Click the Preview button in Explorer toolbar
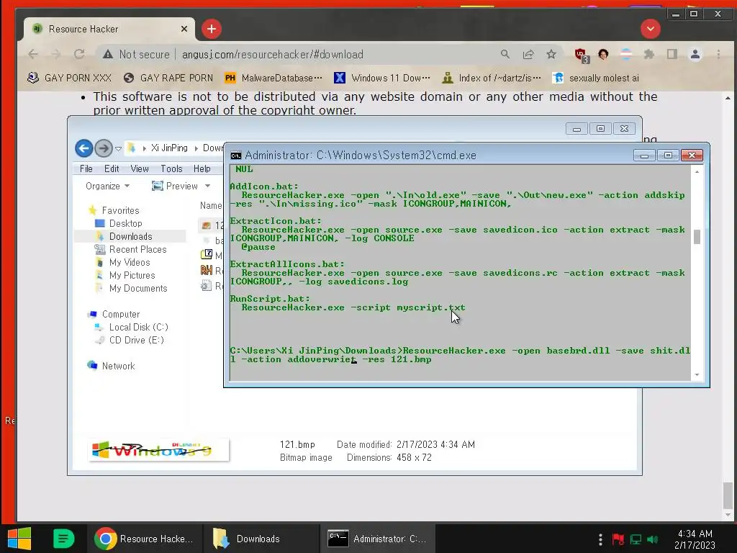737x553 pixels. click(175, 186)
